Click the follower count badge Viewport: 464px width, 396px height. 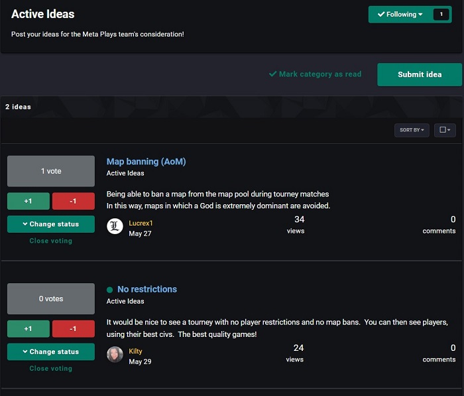coord(441,15)
